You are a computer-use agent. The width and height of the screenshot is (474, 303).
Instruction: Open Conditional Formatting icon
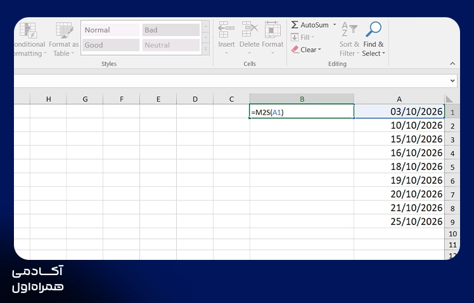pos(28,30)
